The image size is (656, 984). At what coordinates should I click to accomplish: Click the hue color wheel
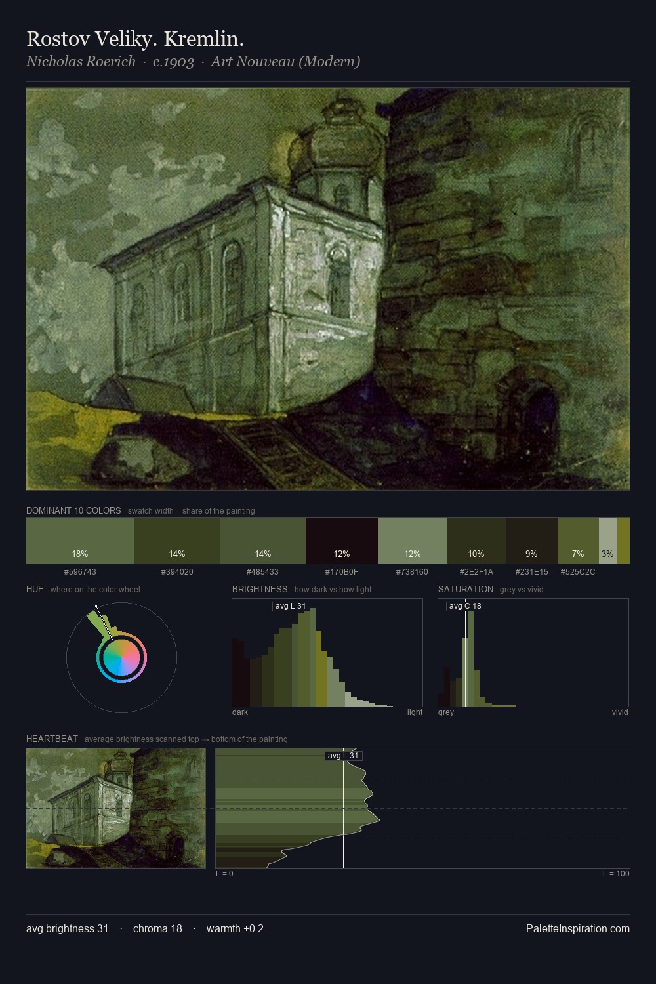click(121, 657)
